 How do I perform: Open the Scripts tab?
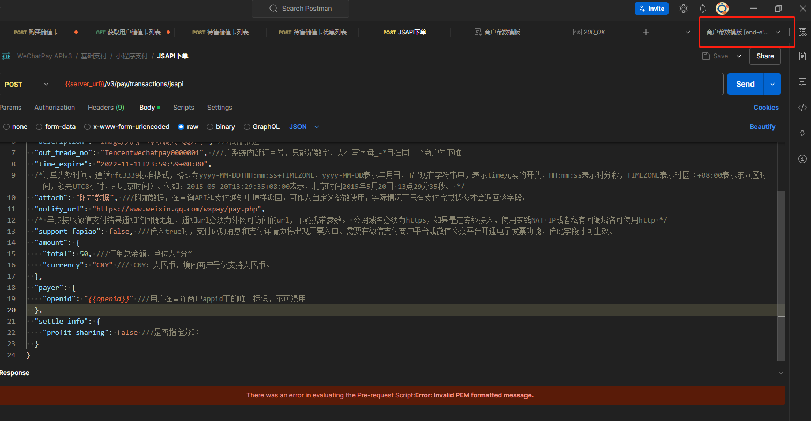pyautogui.click(x=184, y=108)
